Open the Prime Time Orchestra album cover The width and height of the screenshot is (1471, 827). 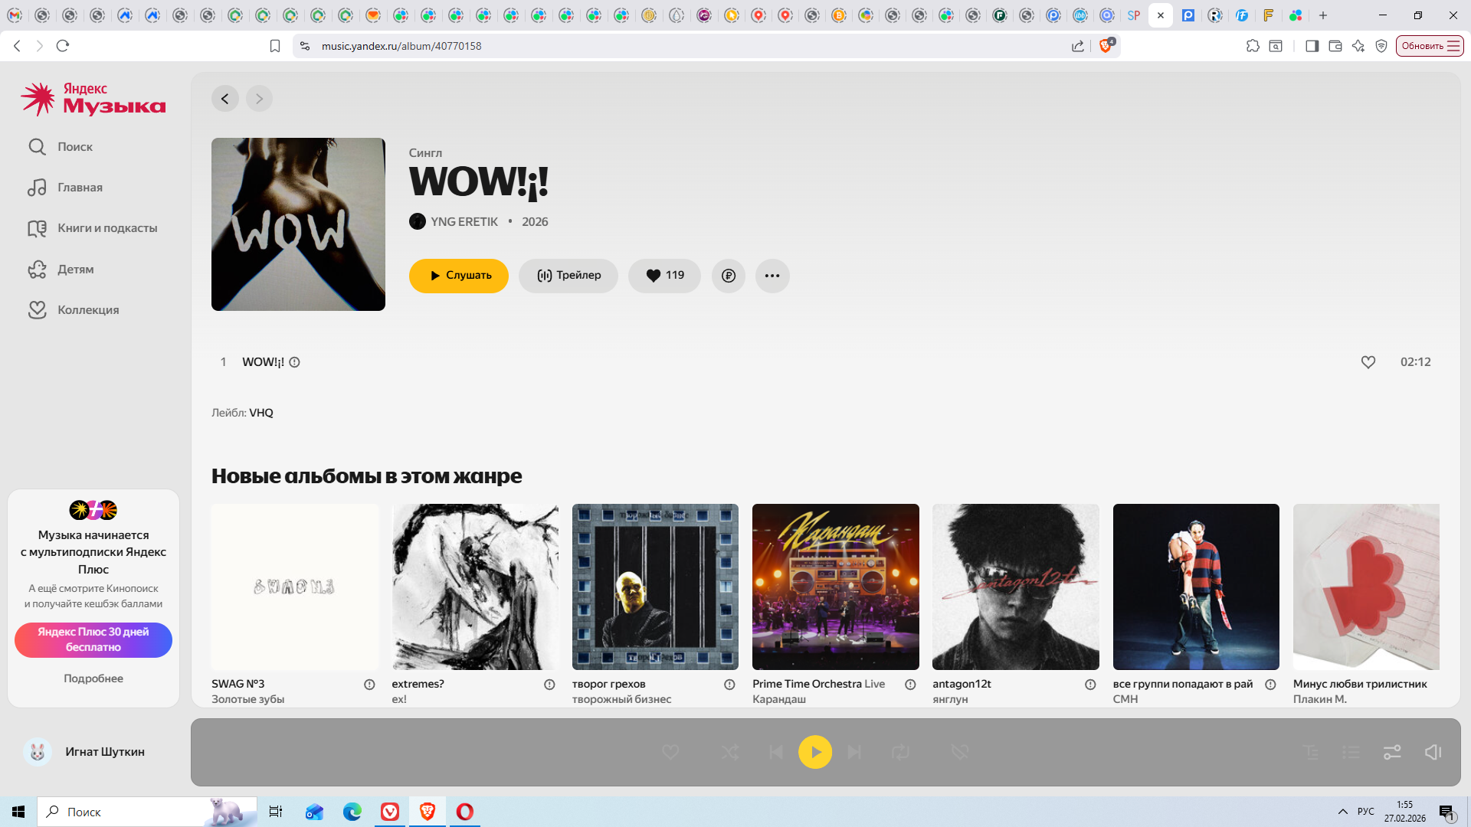[x=835, y=587]
